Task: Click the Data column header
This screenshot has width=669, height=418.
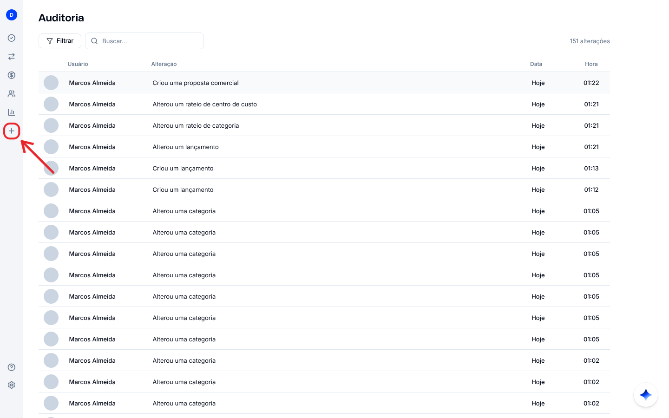Action: click(536, 64)
